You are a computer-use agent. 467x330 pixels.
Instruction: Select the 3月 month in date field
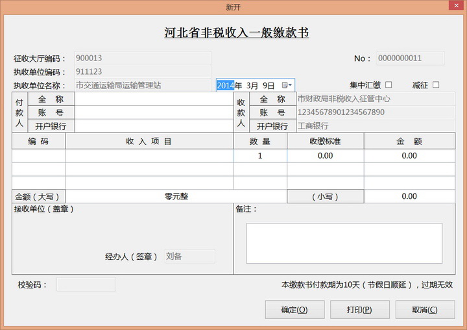(x=252, y=86)
